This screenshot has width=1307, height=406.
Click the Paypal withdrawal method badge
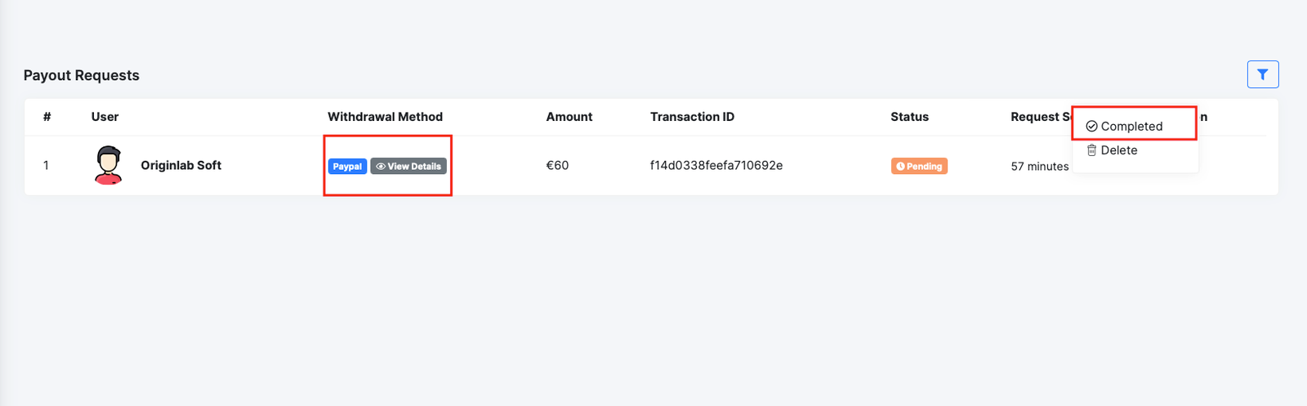tap(347, 167)
